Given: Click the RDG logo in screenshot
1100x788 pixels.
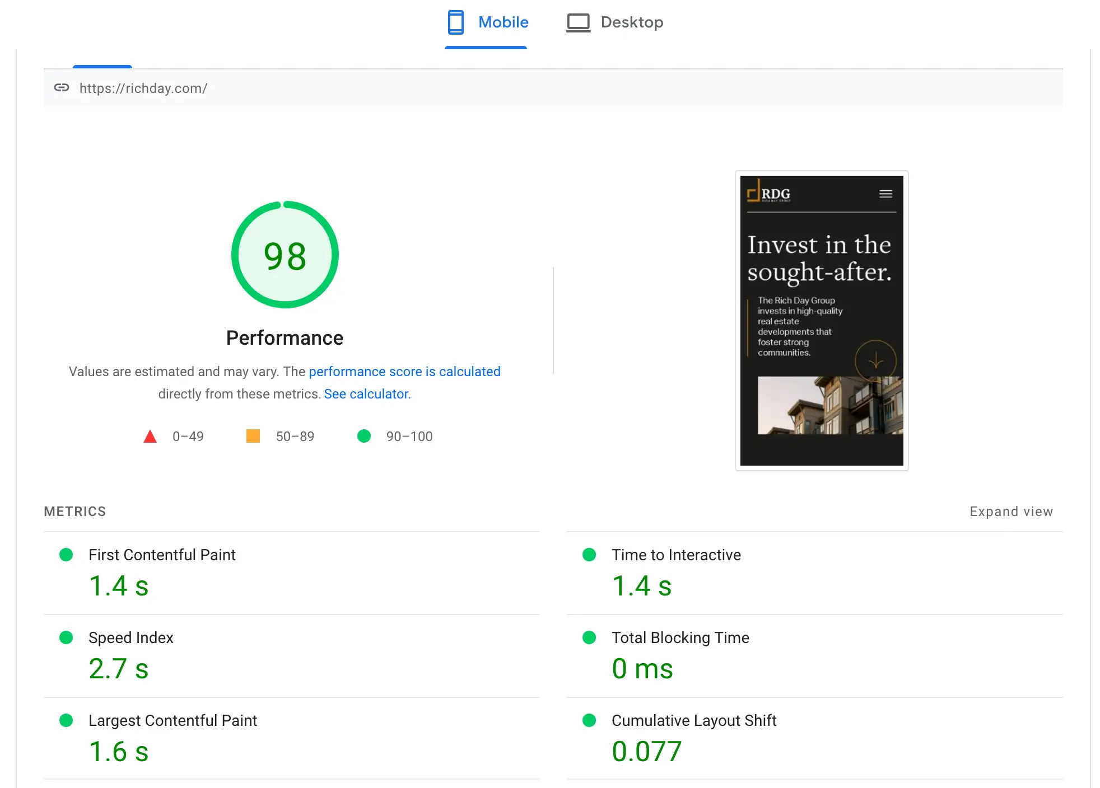Looking at the screenshot, I should pos(769,191).
